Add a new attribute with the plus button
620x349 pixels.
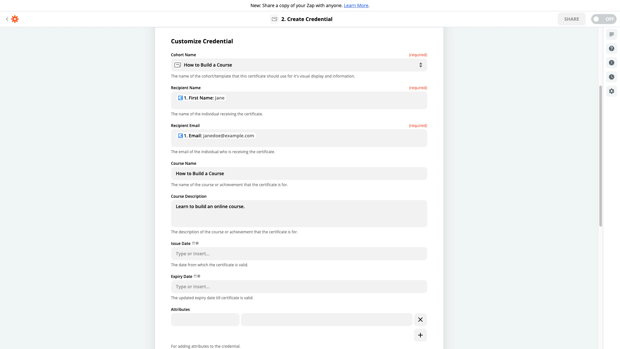tap(420, 335)
